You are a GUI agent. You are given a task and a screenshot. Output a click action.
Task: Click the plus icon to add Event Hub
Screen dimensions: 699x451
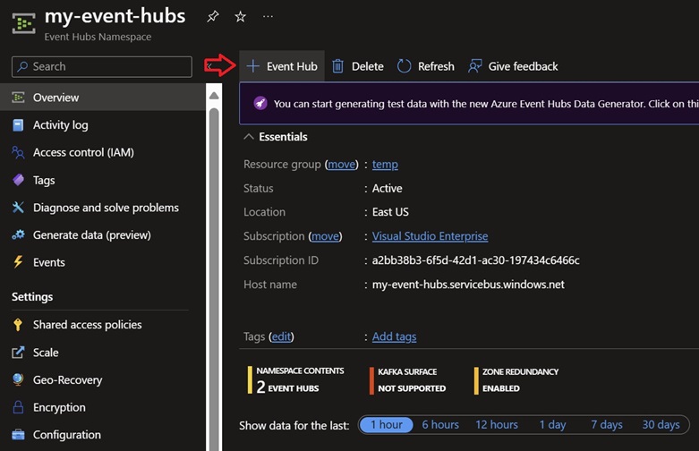252,66
